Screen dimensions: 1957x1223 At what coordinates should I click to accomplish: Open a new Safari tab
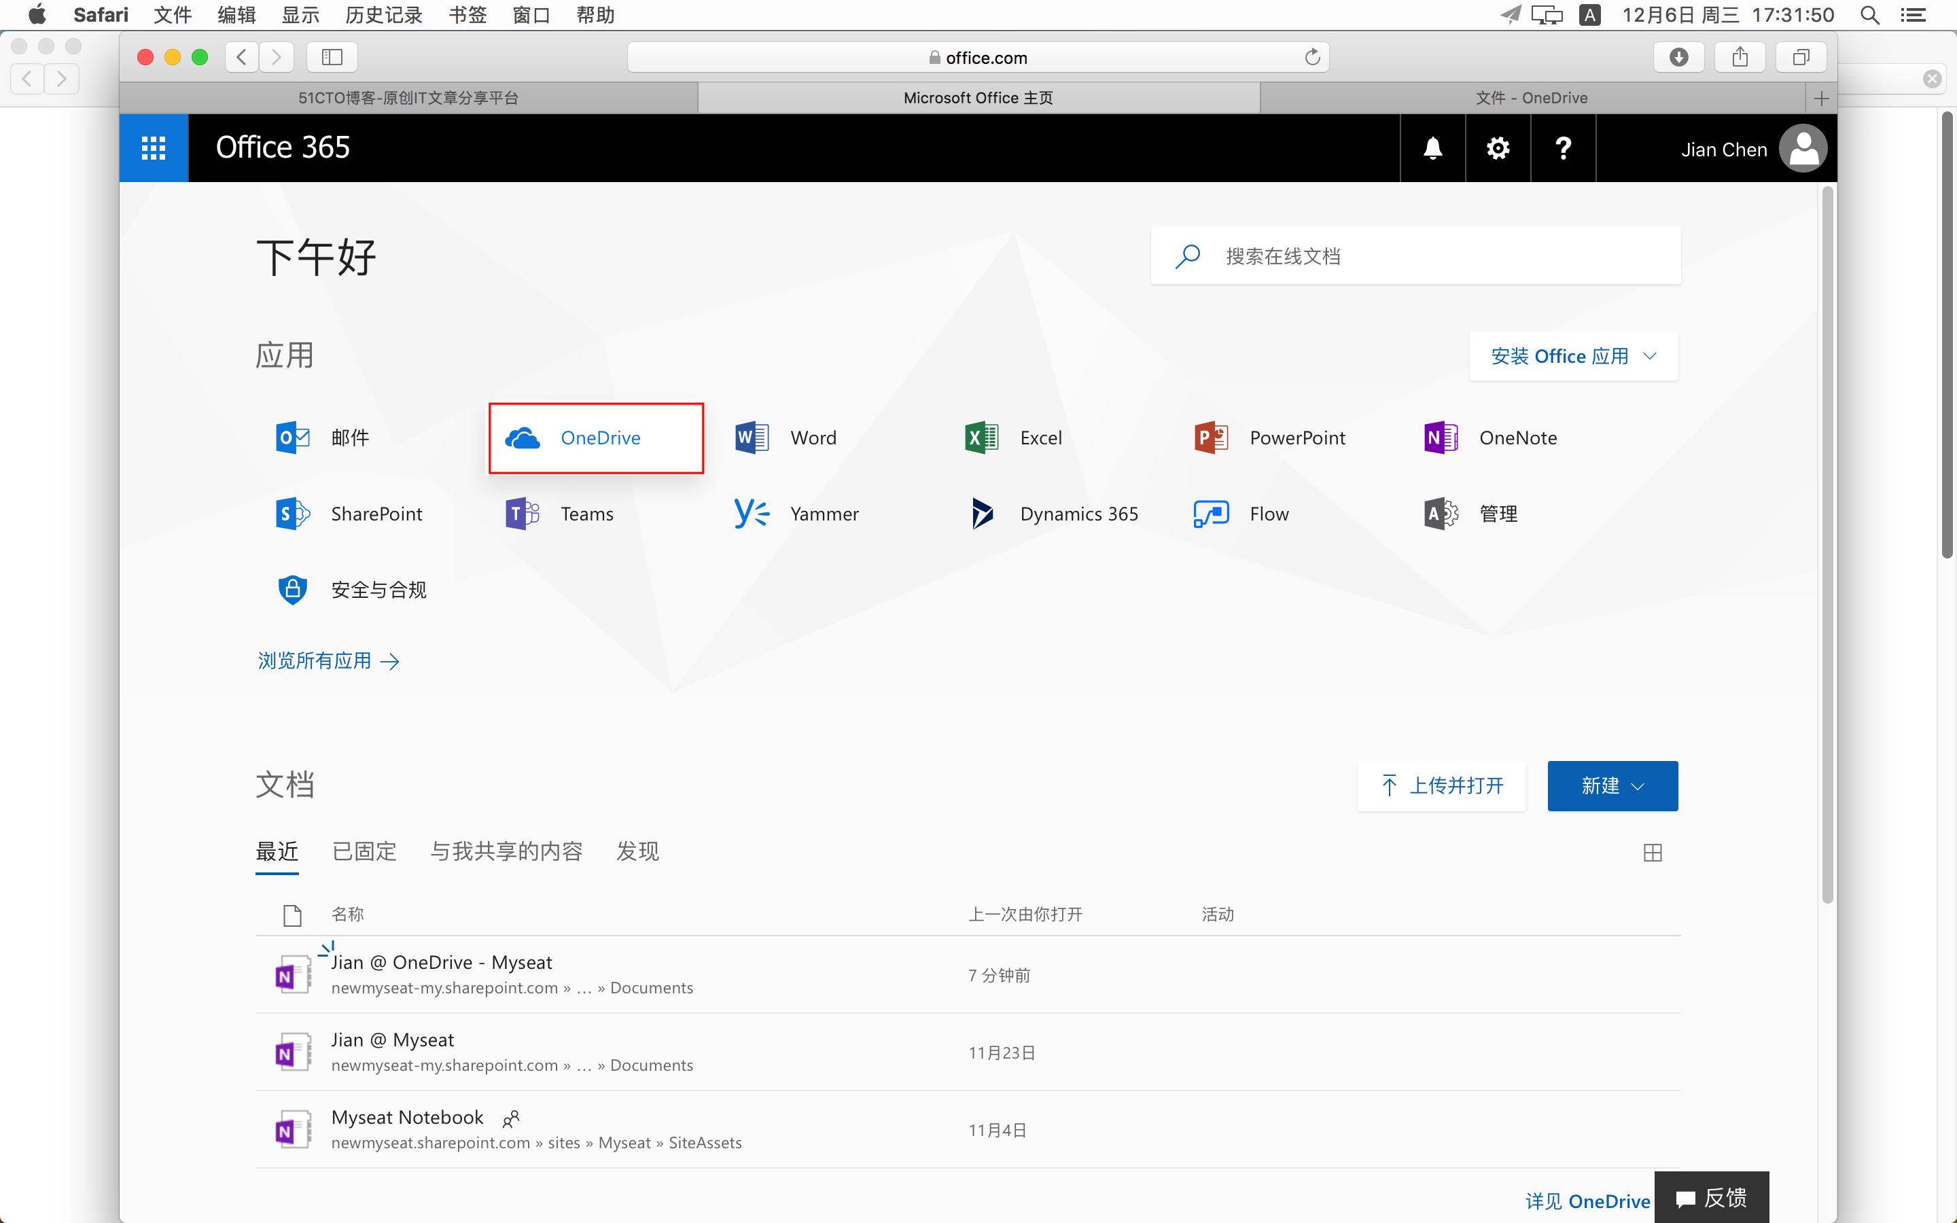1821,99
